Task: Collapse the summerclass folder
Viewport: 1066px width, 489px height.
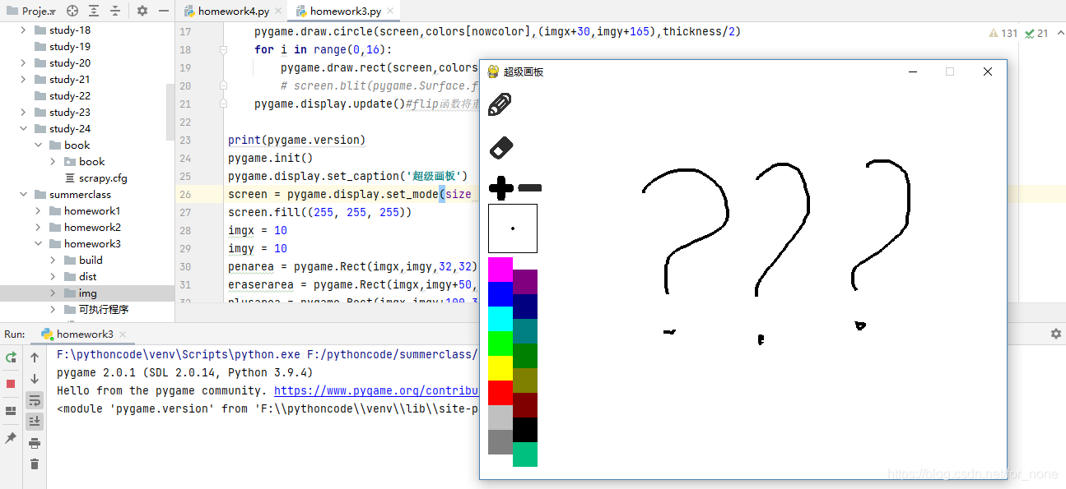Action: [x=23, y=195]
